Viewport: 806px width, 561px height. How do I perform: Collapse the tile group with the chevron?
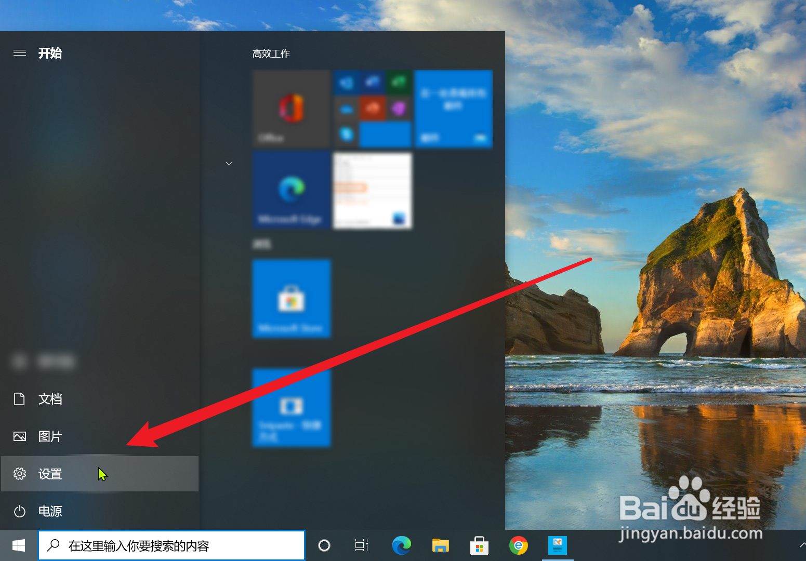click(229, 163)
